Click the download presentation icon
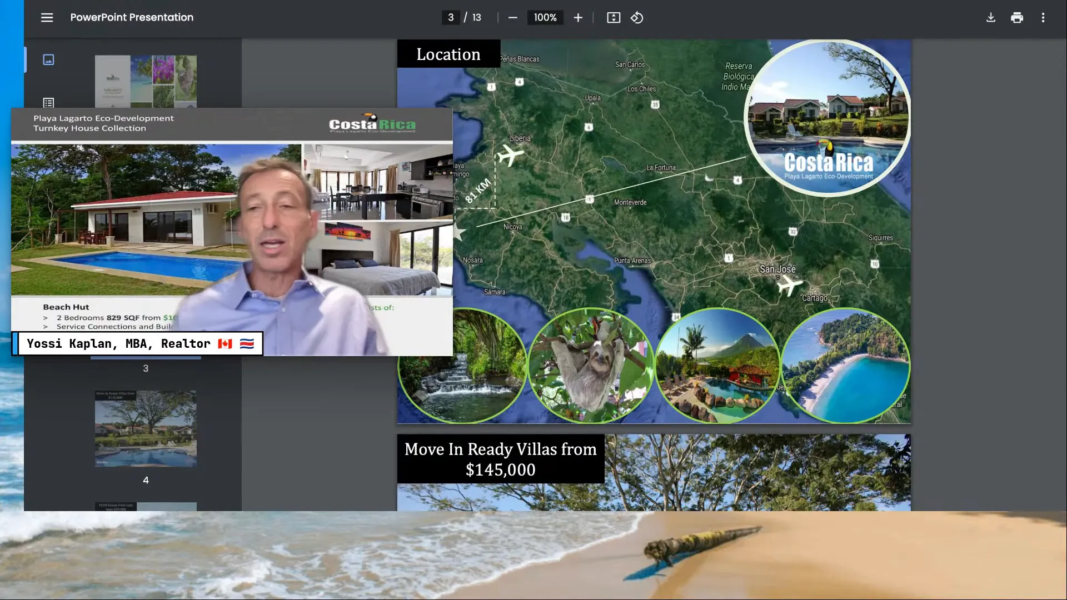This screenshot has width=1067, height=600. click(x=991, y=18)
